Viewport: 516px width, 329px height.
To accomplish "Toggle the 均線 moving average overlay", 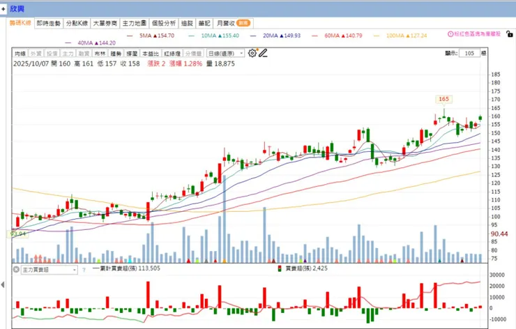I will (x=20, y=53).
